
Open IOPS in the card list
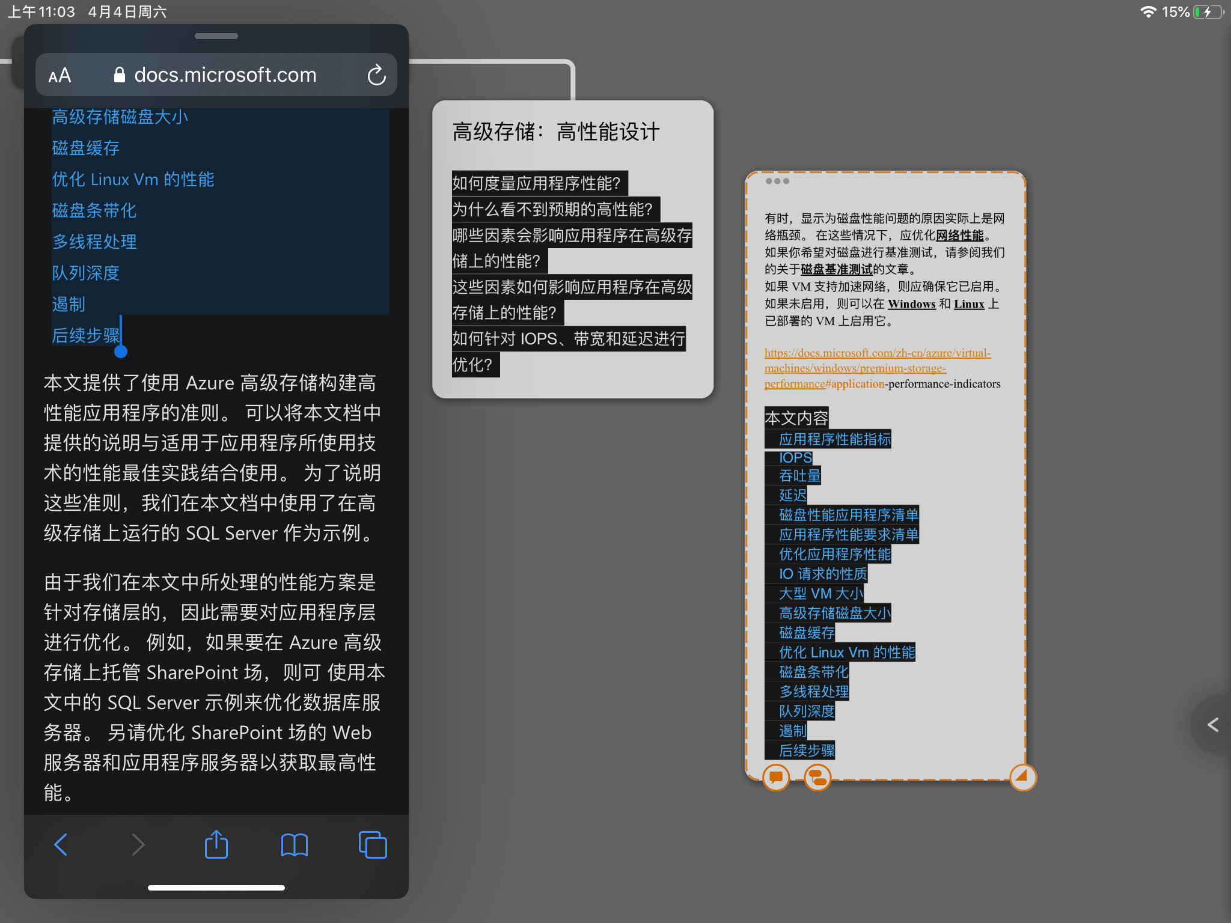(x=795, y=458)
